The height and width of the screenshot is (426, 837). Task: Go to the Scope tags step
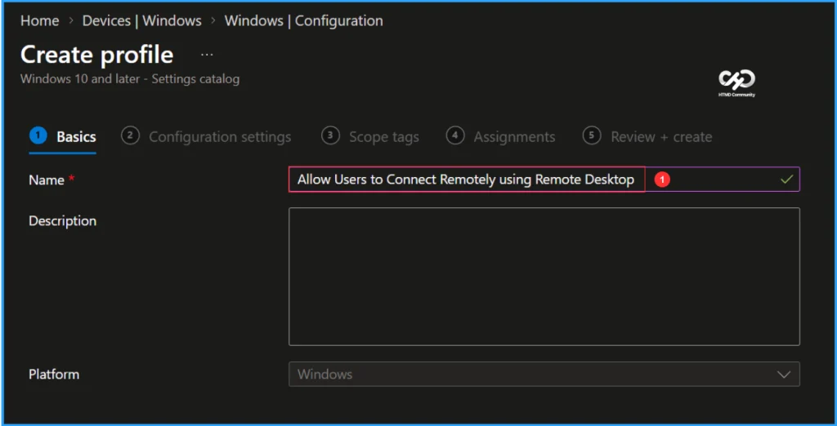[370, 136]
